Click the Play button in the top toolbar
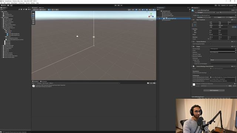Viewport: 237px width, 133px height. click(116, 5)
